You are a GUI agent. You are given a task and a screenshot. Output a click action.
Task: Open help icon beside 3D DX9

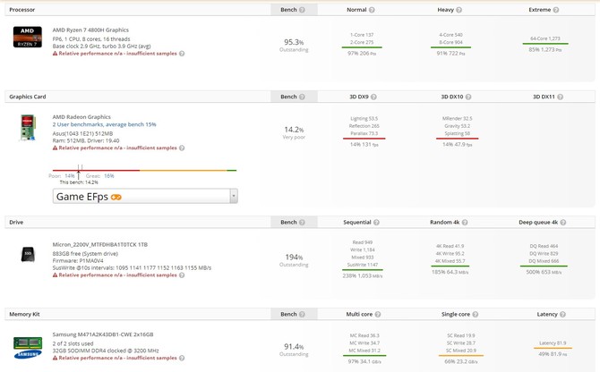coord(373,97)
